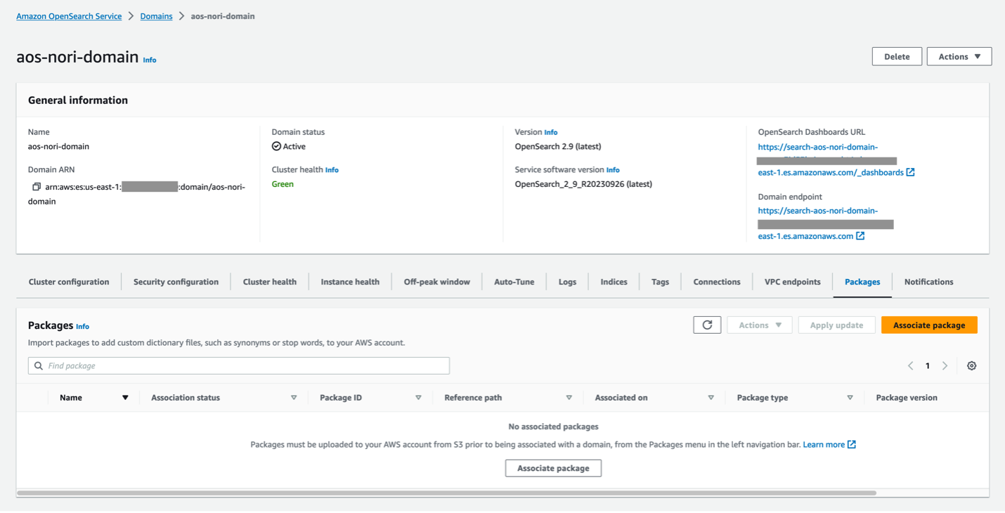
Task: Click Info link next to Packages heading
Action: click(x=82, y=327)
